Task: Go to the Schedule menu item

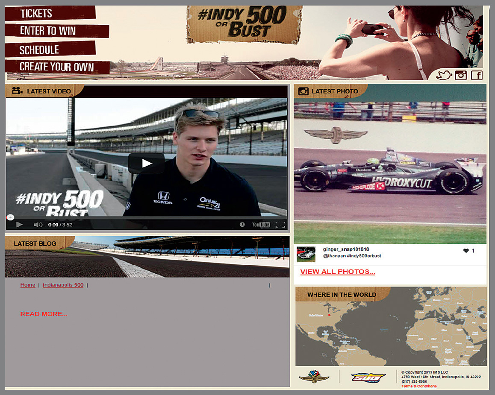Action: click(39, 50)
